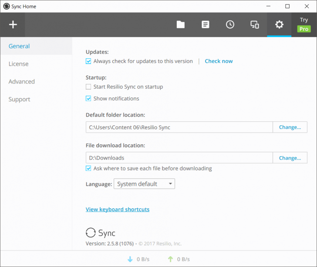317x267 pixels.
Task: Open View keyboard shortcuts link
Action: 118,209
